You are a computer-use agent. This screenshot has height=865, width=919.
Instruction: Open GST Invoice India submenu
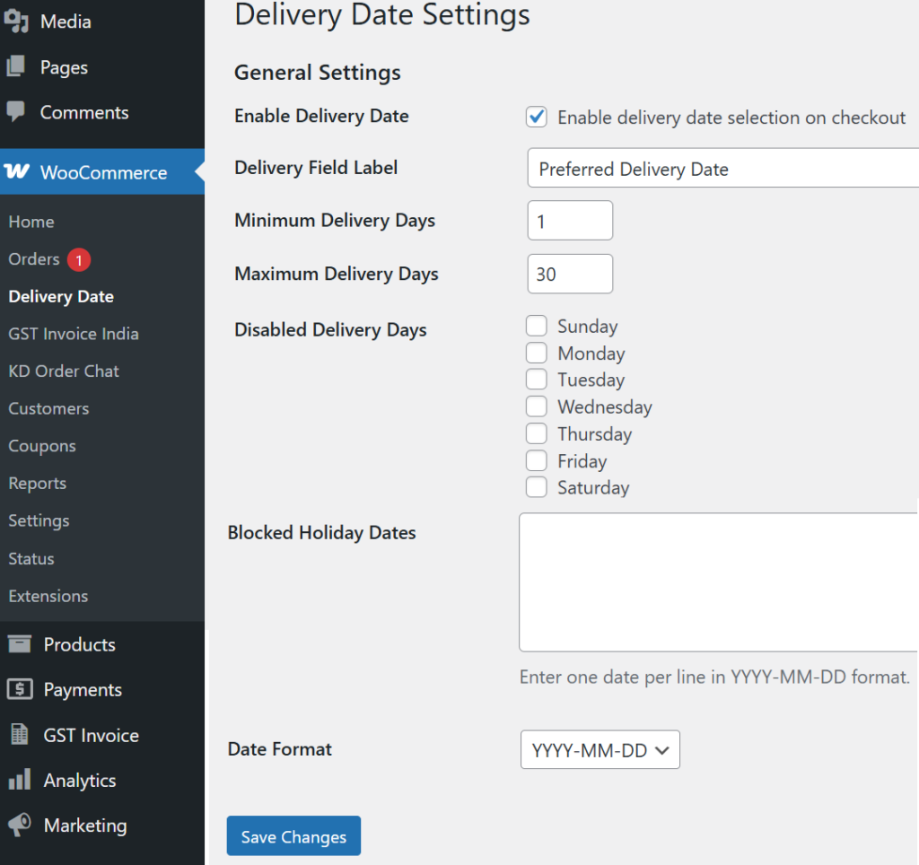point(74,334)
